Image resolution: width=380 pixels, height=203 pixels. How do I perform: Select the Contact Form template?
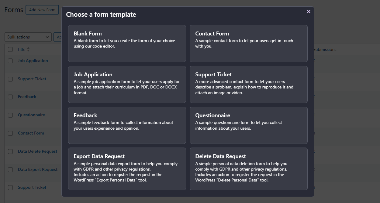248,43
